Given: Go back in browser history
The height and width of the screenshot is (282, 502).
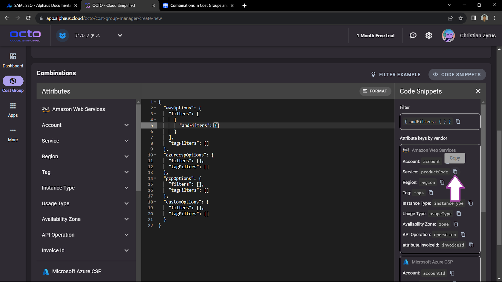Looking at the screenshot, I should point(7,18).
